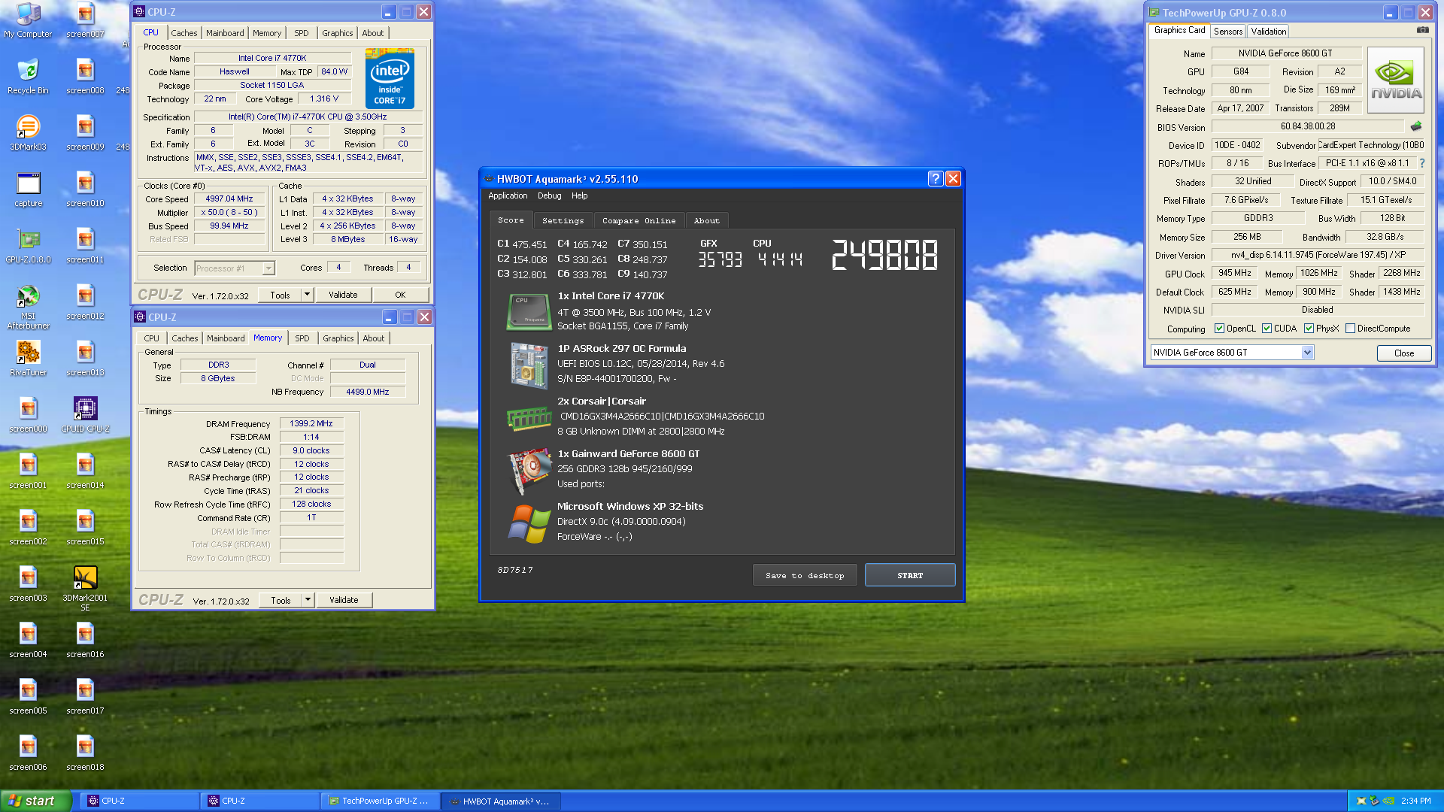Click OK in the top CPU-Z window

[401, 295]
